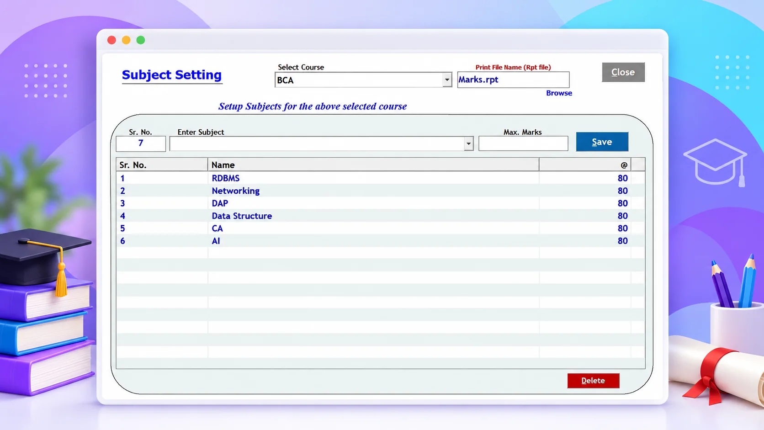Click serial number 1 in the table

[x=122, y=178]
